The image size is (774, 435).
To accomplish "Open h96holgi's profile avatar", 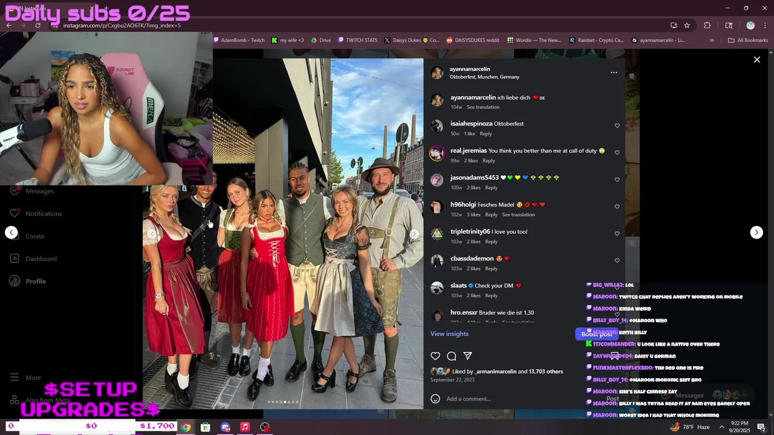I will (x=437, y=207).
